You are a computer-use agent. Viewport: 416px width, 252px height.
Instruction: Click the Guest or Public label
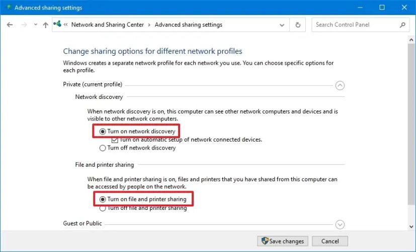click(82, 223)
